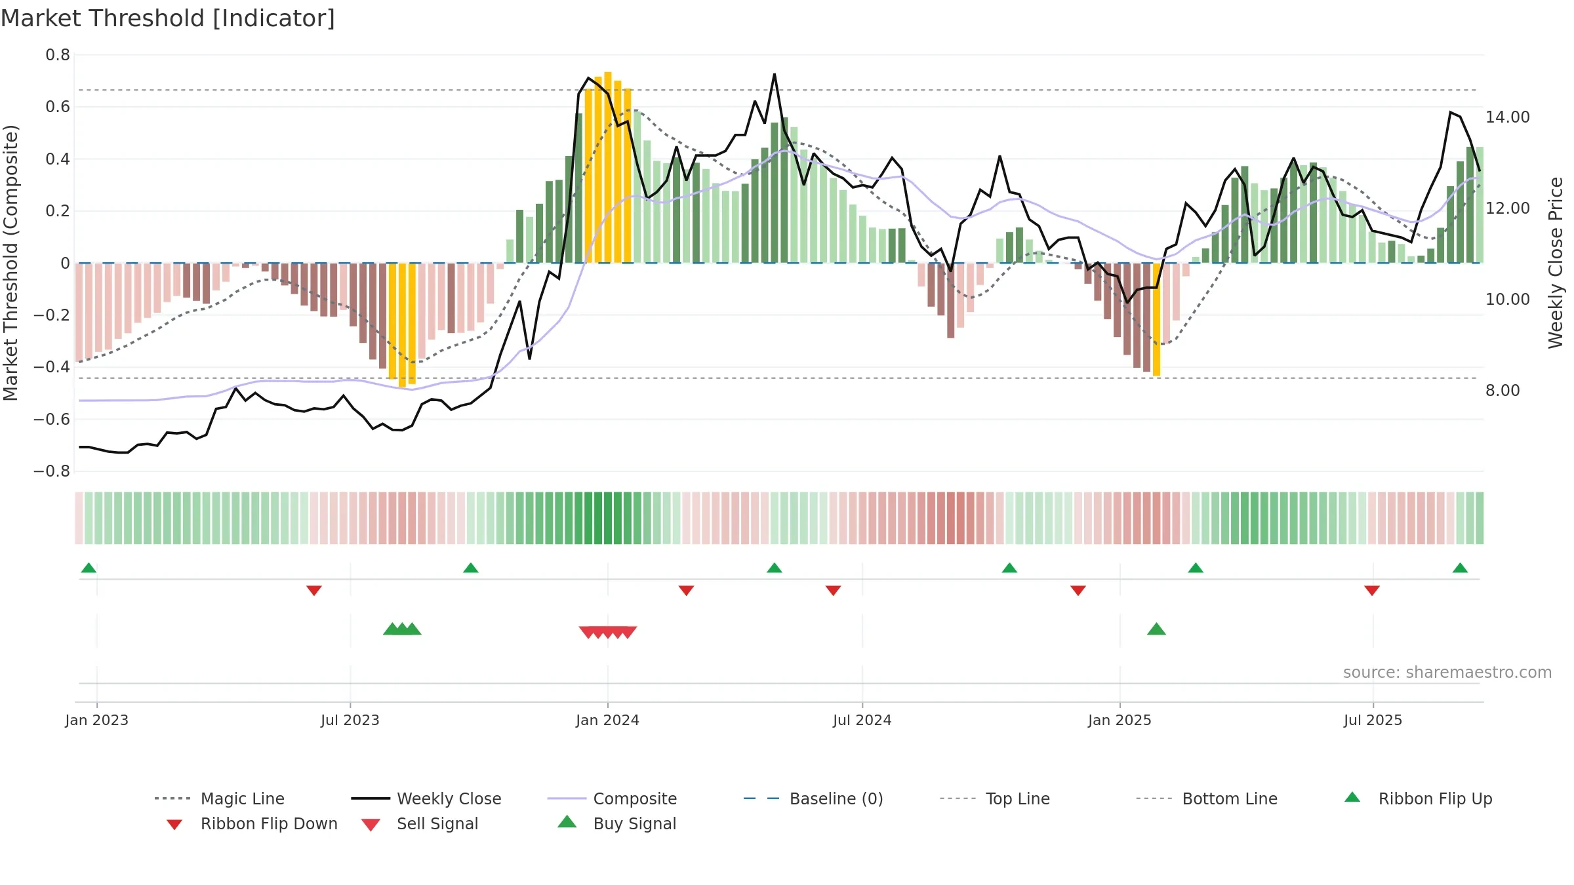1574x885 pixels.
Task: Click the −0.8 composite axis tick
Action: (52, 471)
